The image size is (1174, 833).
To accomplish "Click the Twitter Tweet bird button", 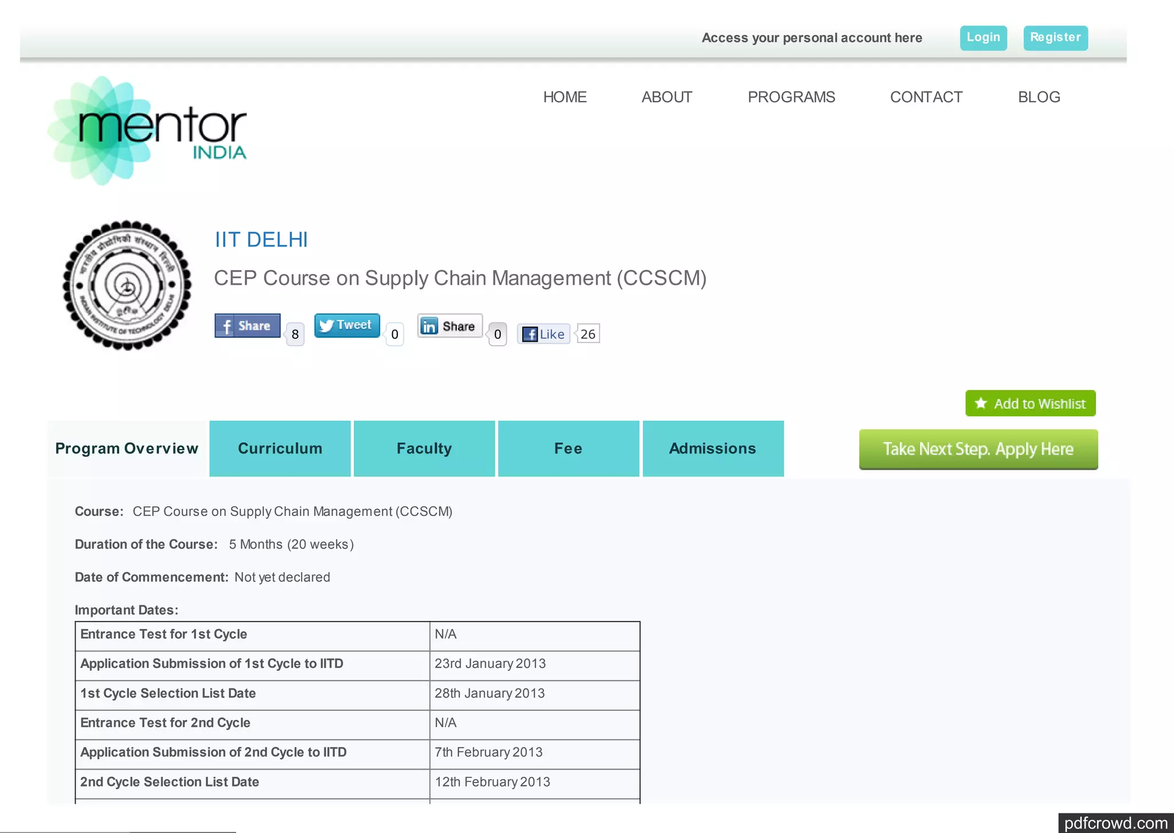I will point(346,325).
